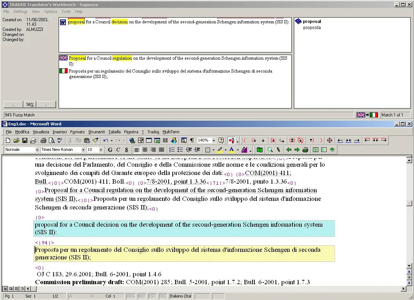Expand the Undo history arrow
Viewport: 414px width, 300px height.
coord(112,140)
